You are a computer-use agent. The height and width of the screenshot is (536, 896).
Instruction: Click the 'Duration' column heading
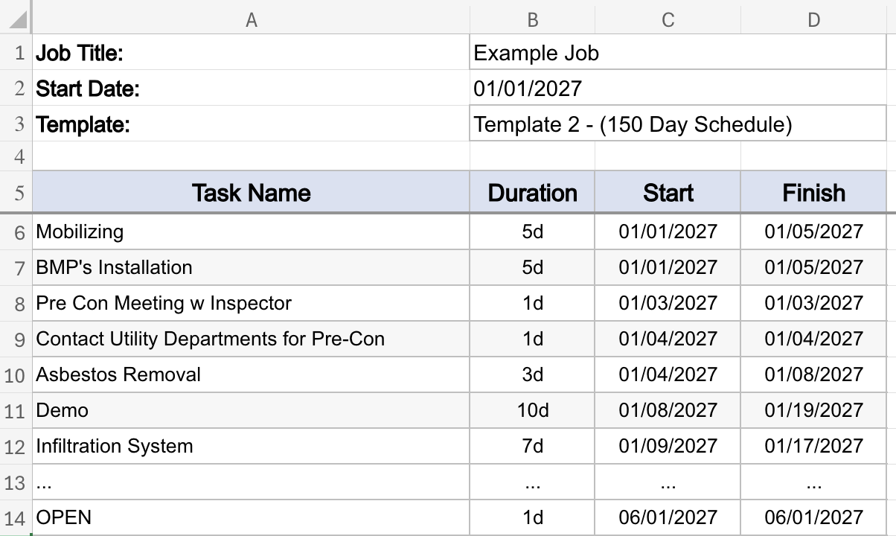coord(532,193)
